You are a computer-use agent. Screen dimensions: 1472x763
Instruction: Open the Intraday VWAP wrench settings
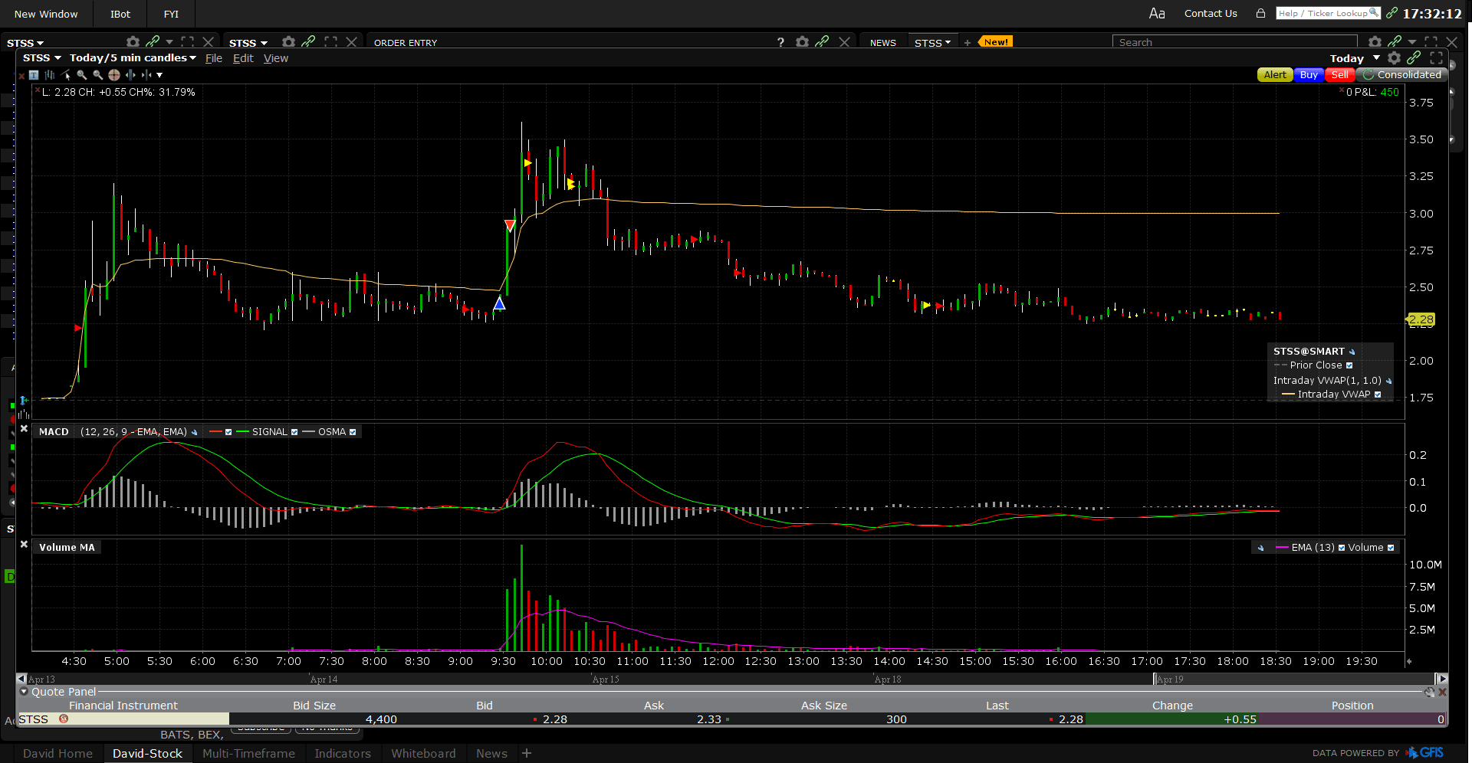[x=1388, y=381]
